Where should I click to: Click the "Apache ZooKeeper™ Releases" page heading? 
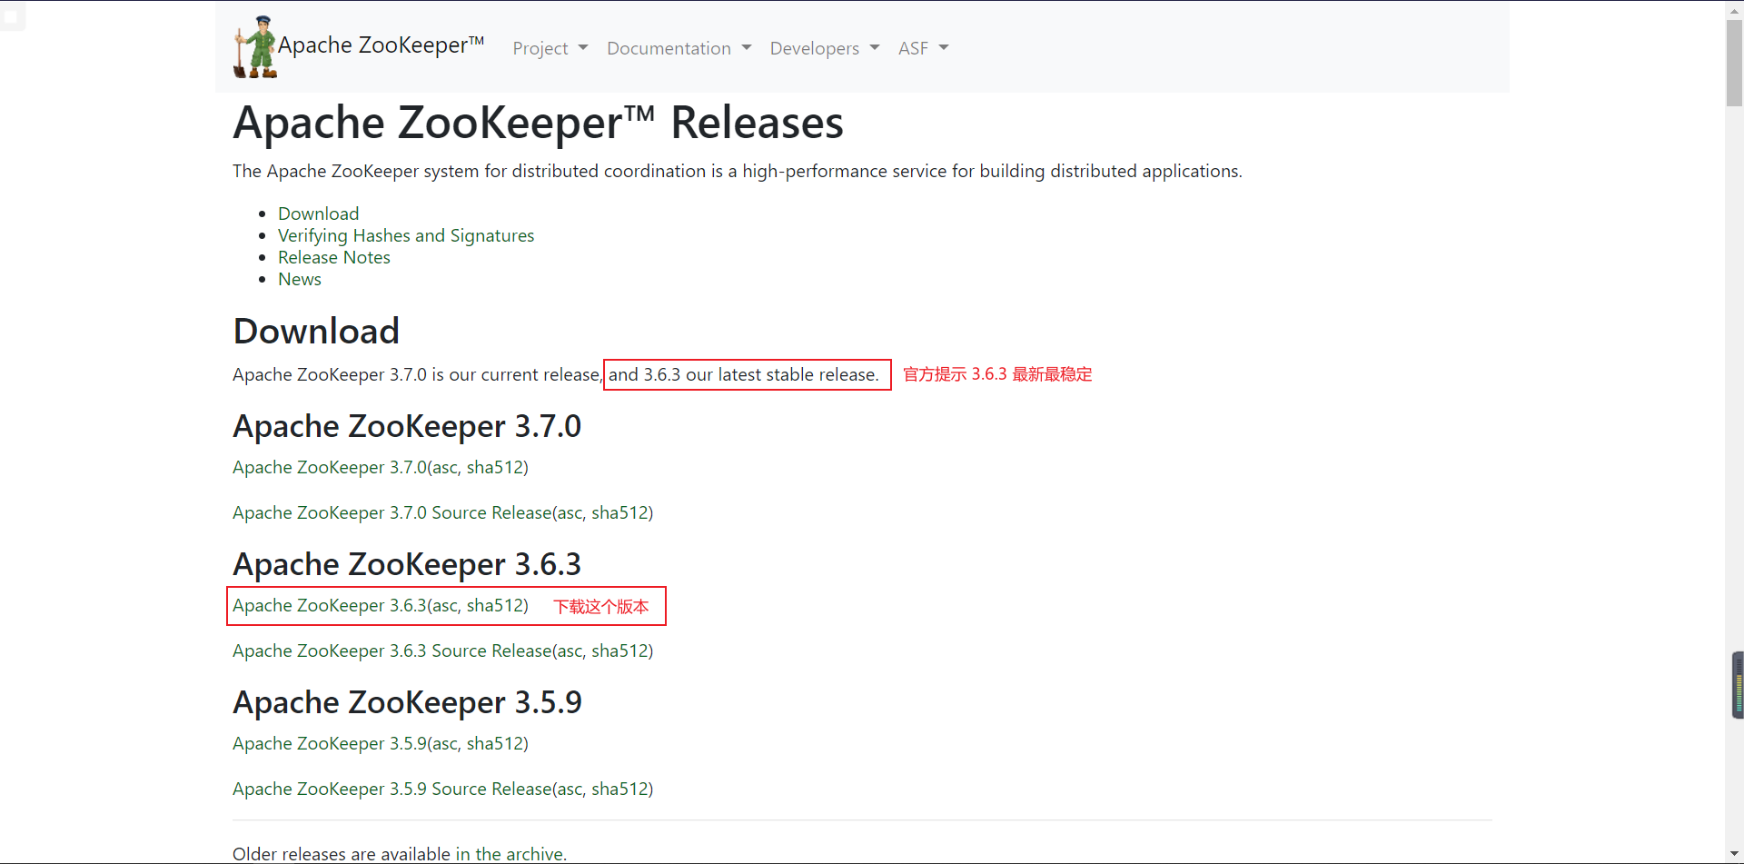pos(539,123)
